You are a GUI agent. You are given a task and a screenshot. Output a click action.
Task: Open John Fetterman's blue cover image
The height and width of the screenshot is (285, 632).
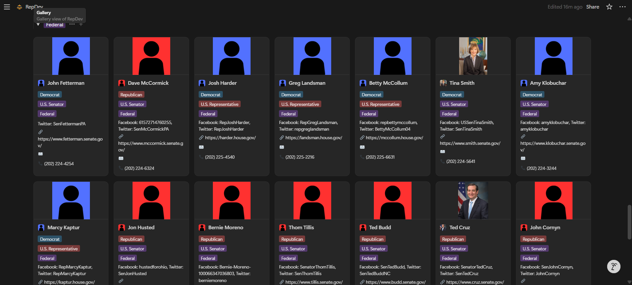point(71,56)
